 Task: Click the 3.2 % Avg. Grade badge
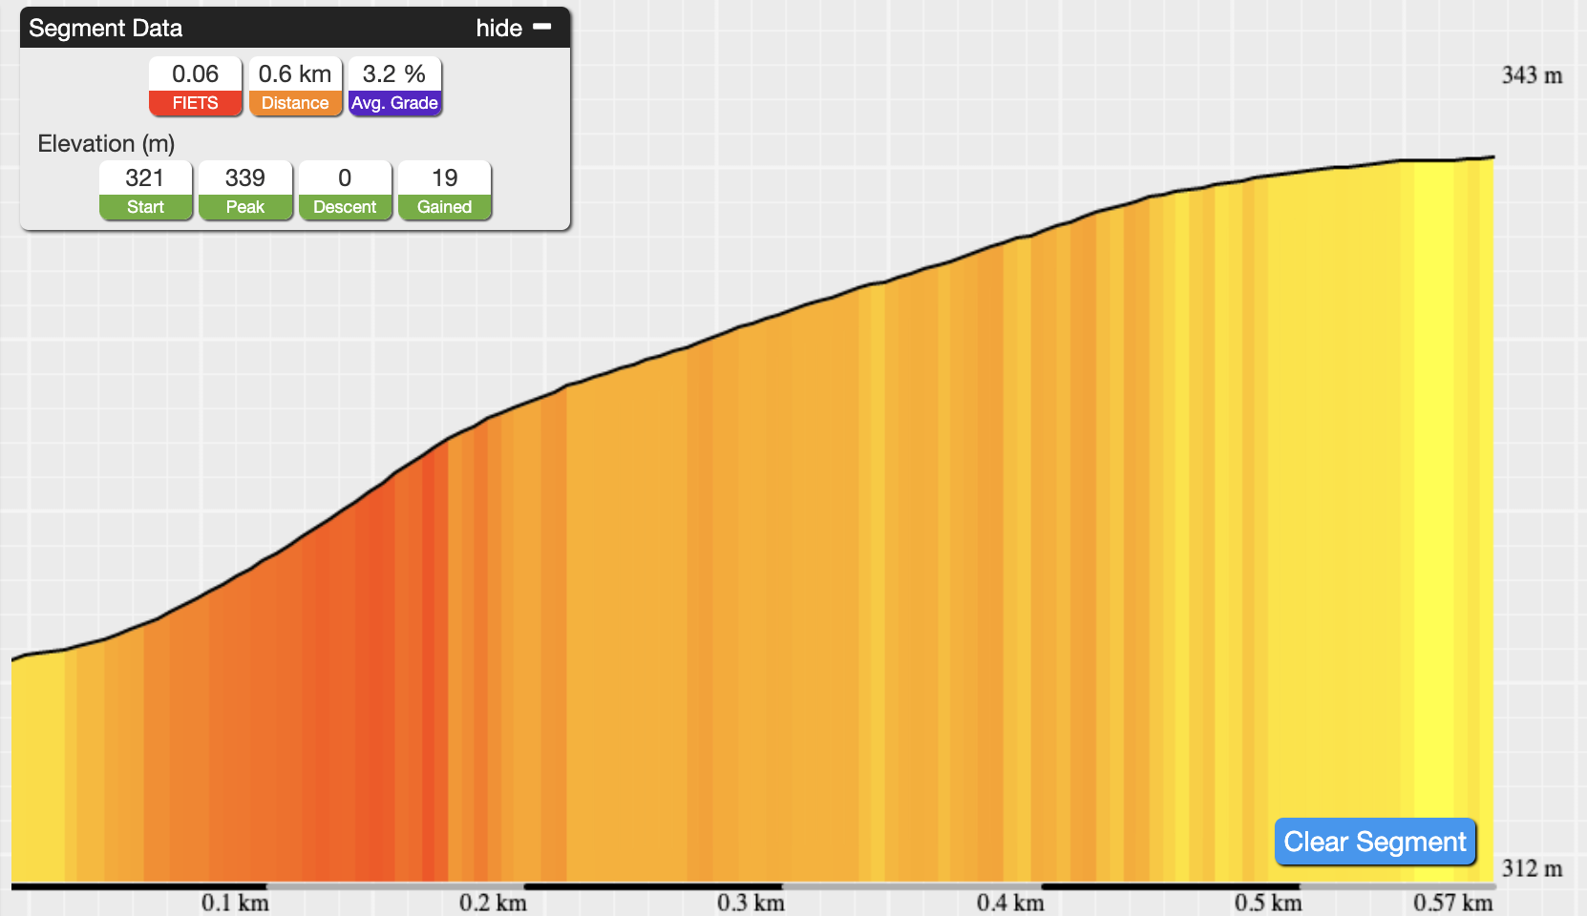[x=394, y=87]
